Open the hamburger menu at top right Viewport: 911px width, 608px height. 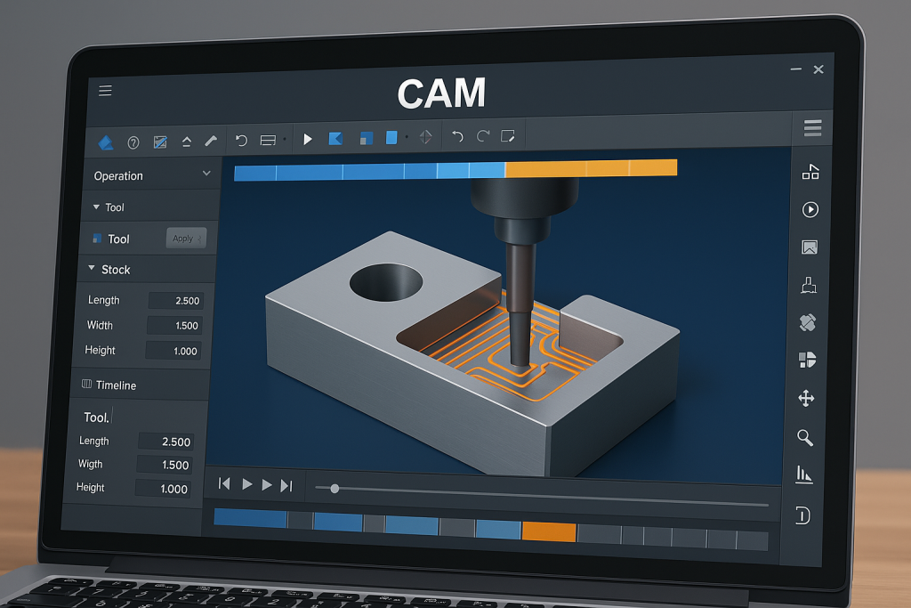click(812, 127)
